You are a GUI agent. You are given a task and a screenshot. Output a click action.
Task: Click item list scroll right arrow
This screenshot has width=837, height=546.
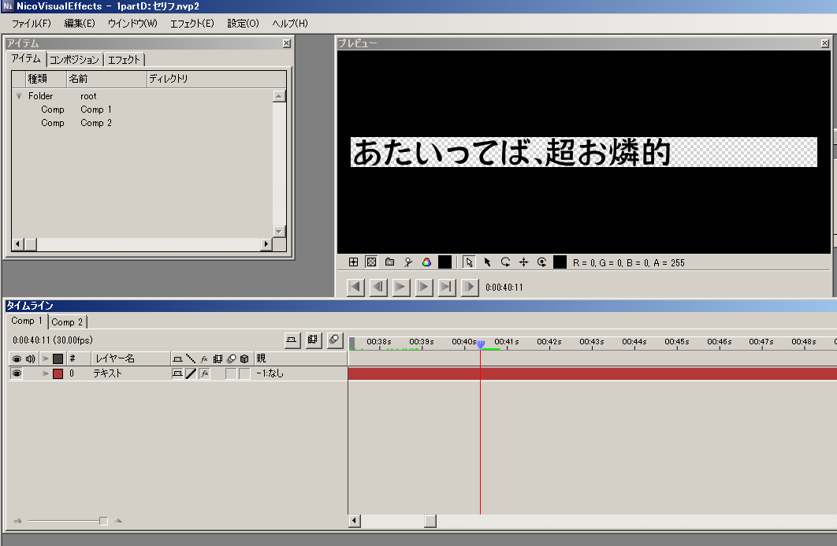266,244
